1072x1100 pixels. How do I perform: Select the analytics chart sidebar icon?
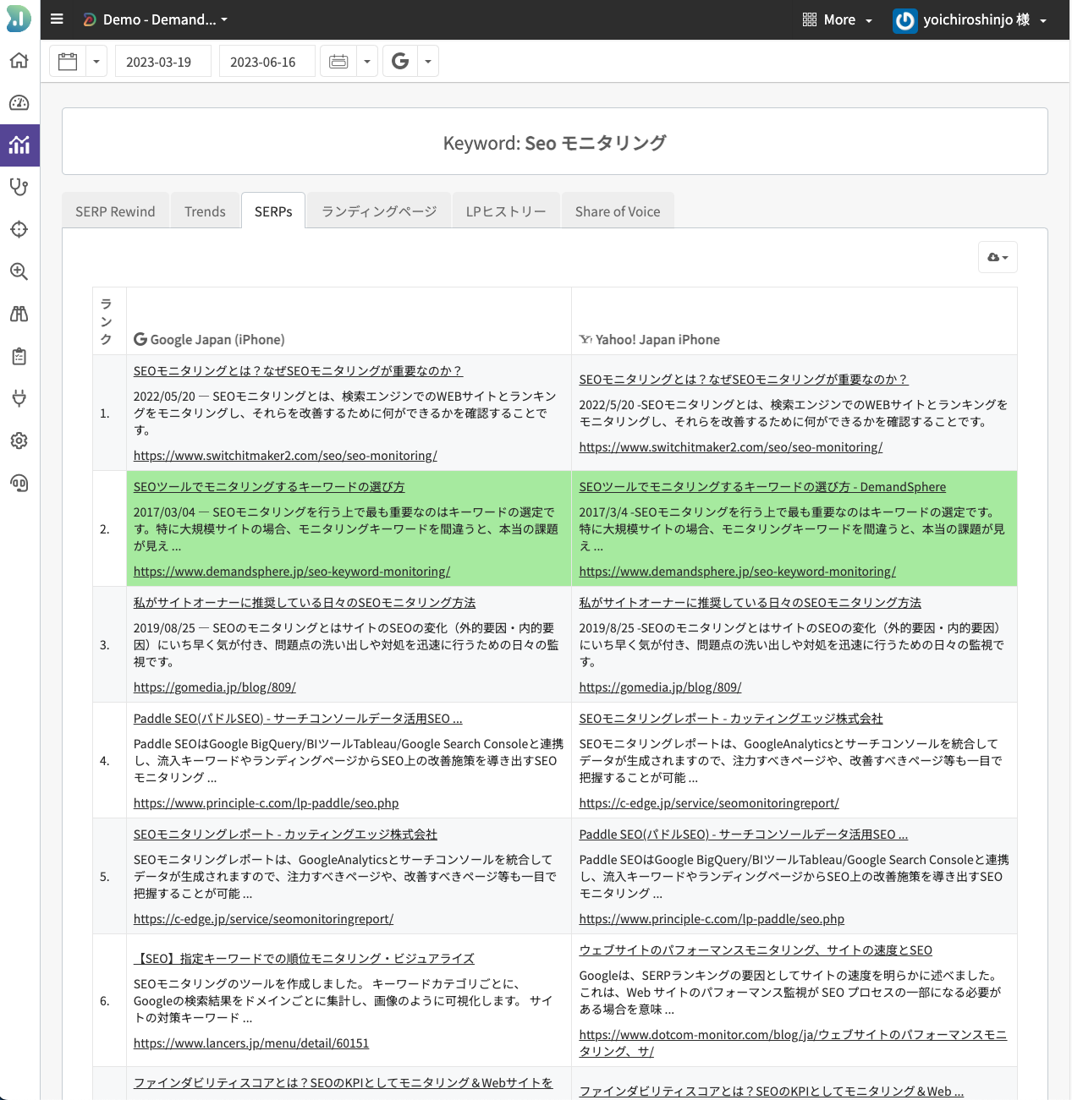tap(19, 145)
